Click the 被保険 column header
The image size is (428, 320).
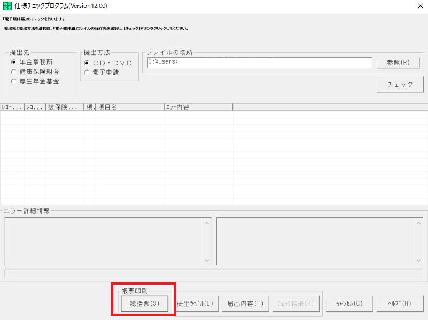(x=65, y=107)
